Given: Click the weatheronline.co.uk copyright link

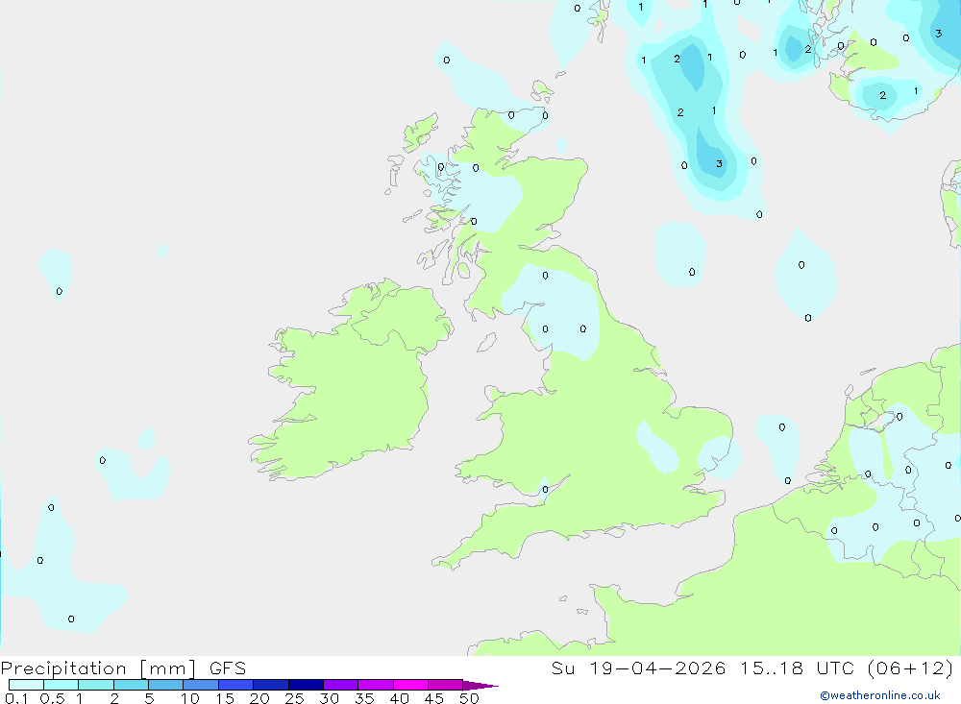Looking at the screenshot, I should [880, 695].
